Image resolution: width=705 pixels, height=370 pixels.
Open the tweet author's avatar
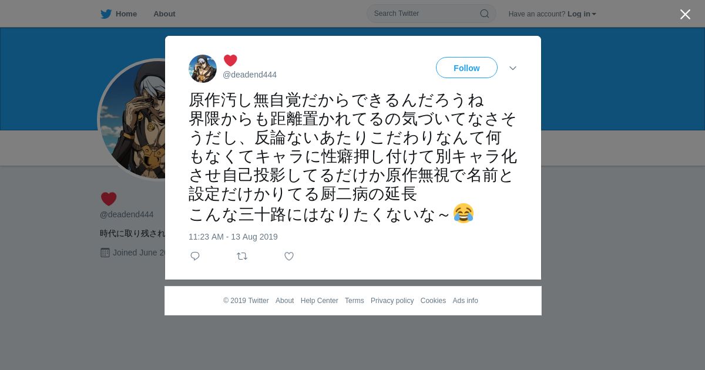tap(203, 69)
